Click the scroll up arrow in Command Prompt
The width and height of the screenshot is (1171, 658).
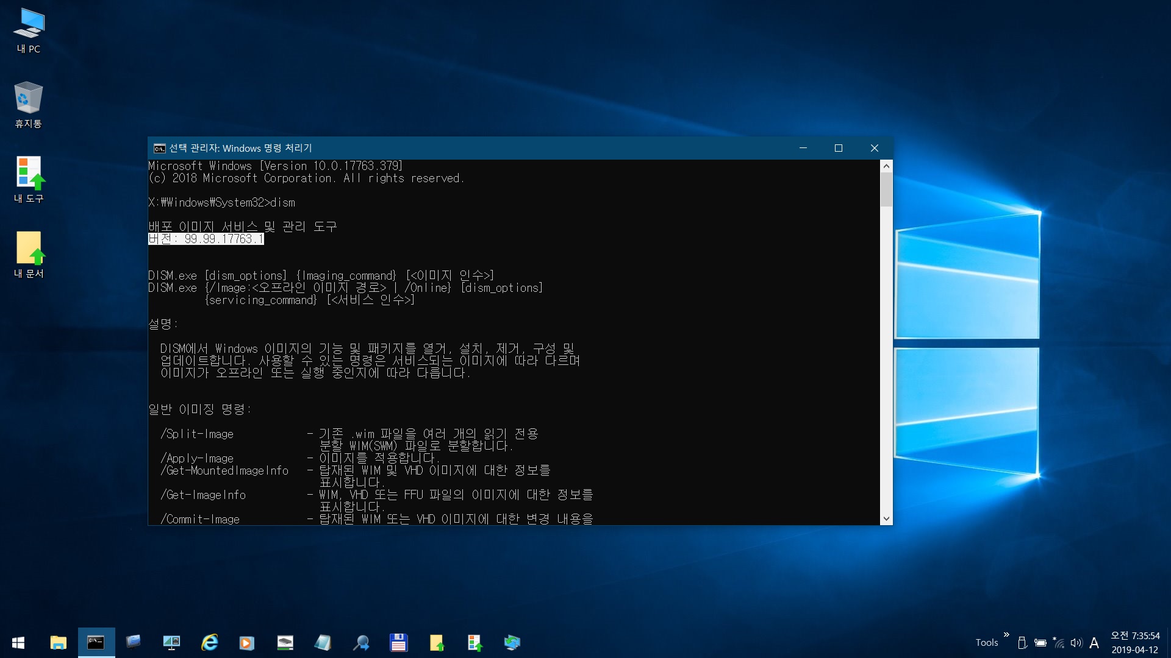point(886,166)
